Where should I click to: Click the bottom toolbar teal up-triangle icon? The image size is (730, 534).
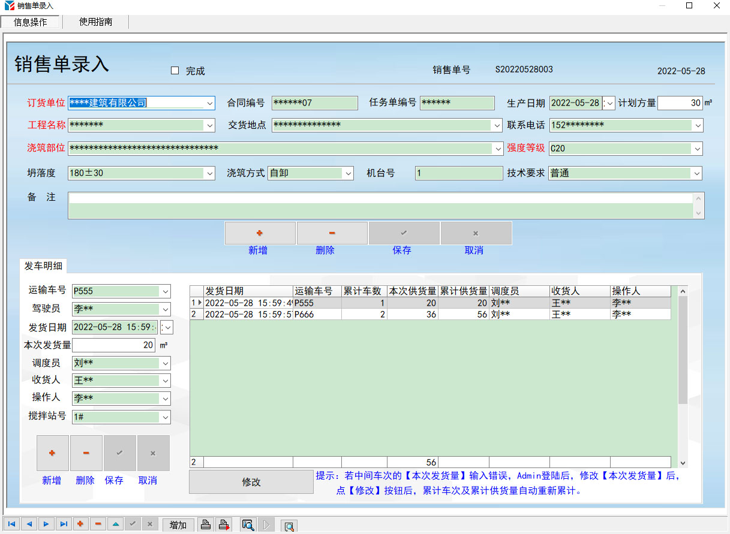tap(116, 524)
